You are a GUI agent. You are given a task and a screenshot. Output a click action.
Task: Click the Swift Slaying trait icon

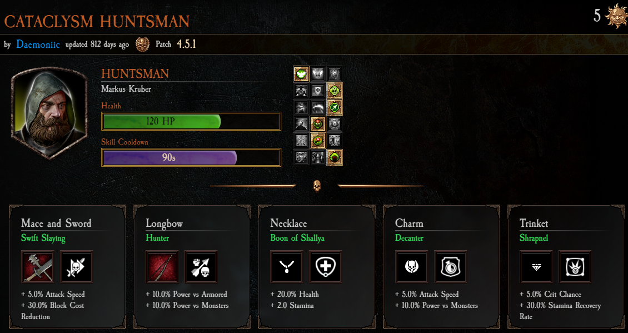pyautogui.click(x=77, y=266)
